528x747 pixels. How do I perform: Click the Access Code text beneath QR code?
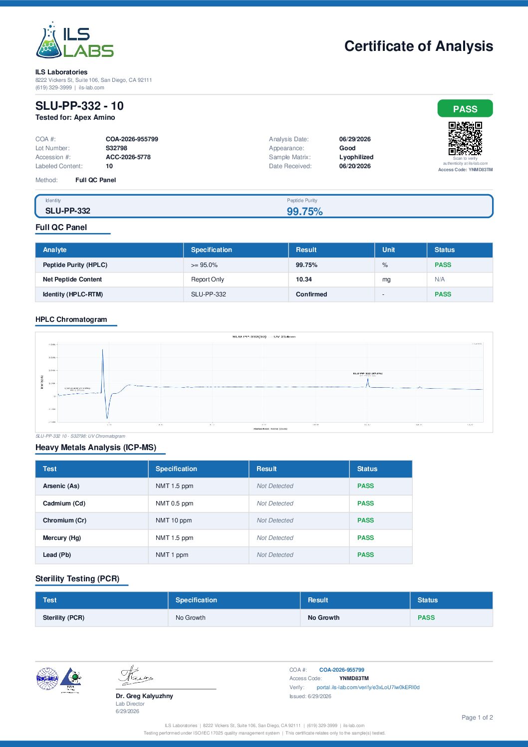tap(465, 170)
